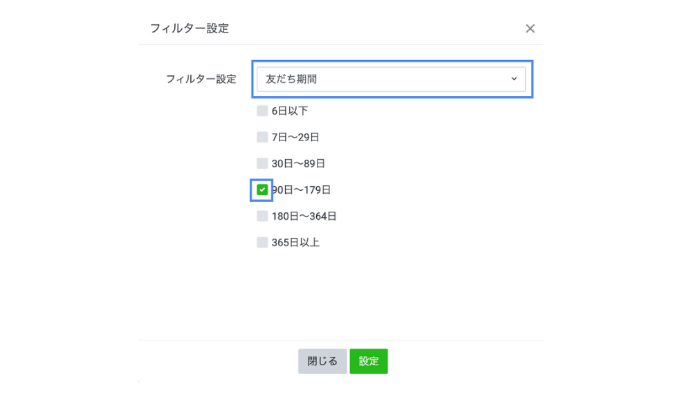Select the 365日以上 checkbox

(x=262, y=242)
